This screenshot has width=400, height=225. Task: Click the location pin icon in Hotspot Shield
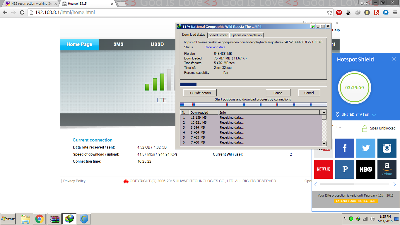[x=338, y=115]
